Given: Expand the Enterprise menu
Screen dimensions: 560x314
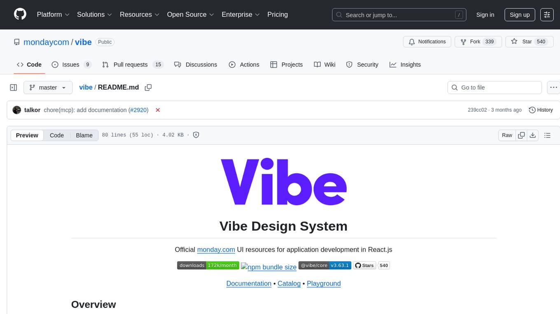Looking at the screenshot, I should [241, 14].
